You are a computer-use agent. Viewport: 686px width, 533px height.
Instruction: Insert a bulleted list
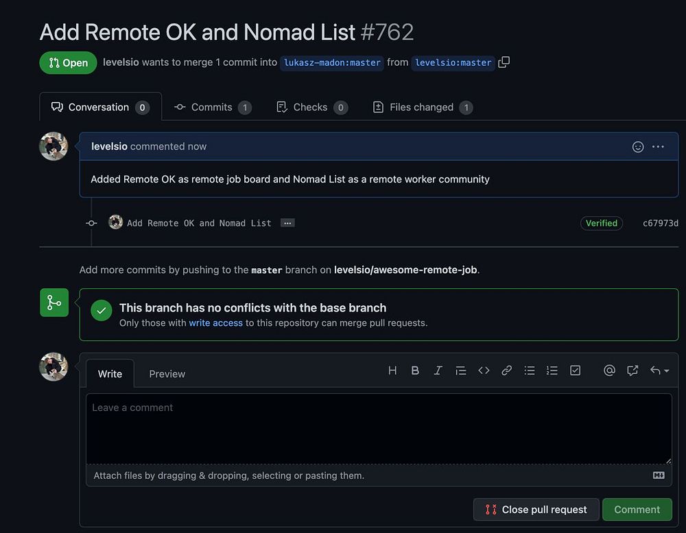(530, 370)
